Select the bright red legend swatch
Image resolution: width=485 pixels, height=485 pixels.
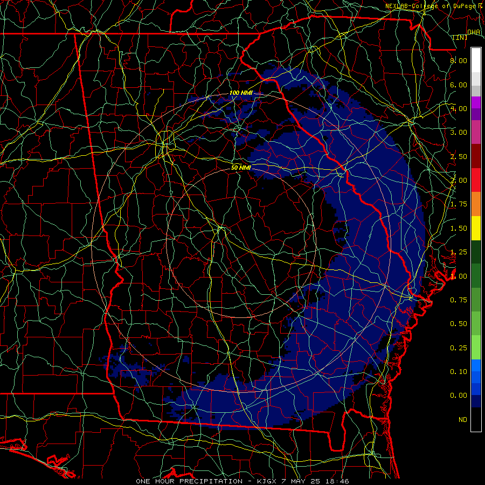(476, 180)
